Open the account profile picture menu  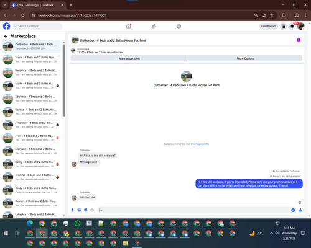301,26
